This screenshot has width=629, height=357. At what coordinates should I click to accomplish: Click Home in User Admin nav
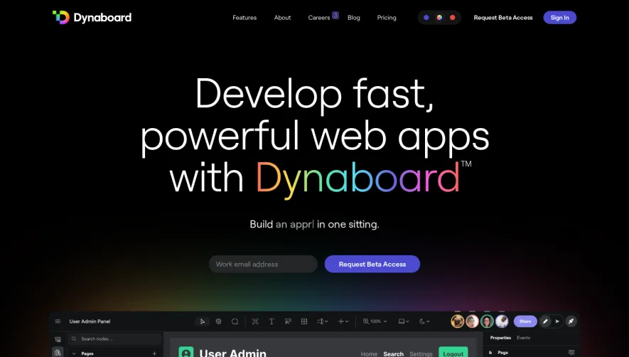(x=369, y=353)
